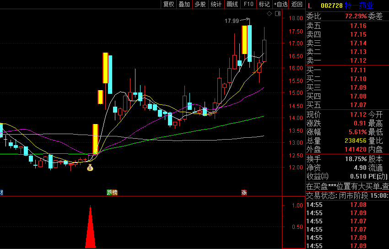Click 卖四 price 17.15
The height and width of the screenshot is (249, 389).
tap(358, 34)
